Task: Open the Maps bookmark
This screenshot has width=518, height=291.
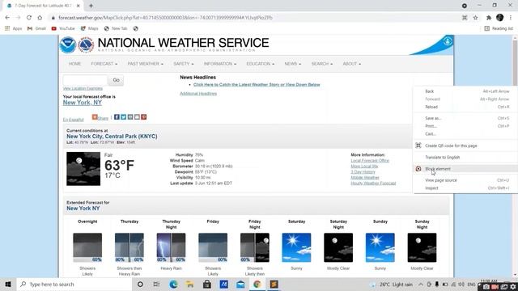Action: [x=90, y=29]
